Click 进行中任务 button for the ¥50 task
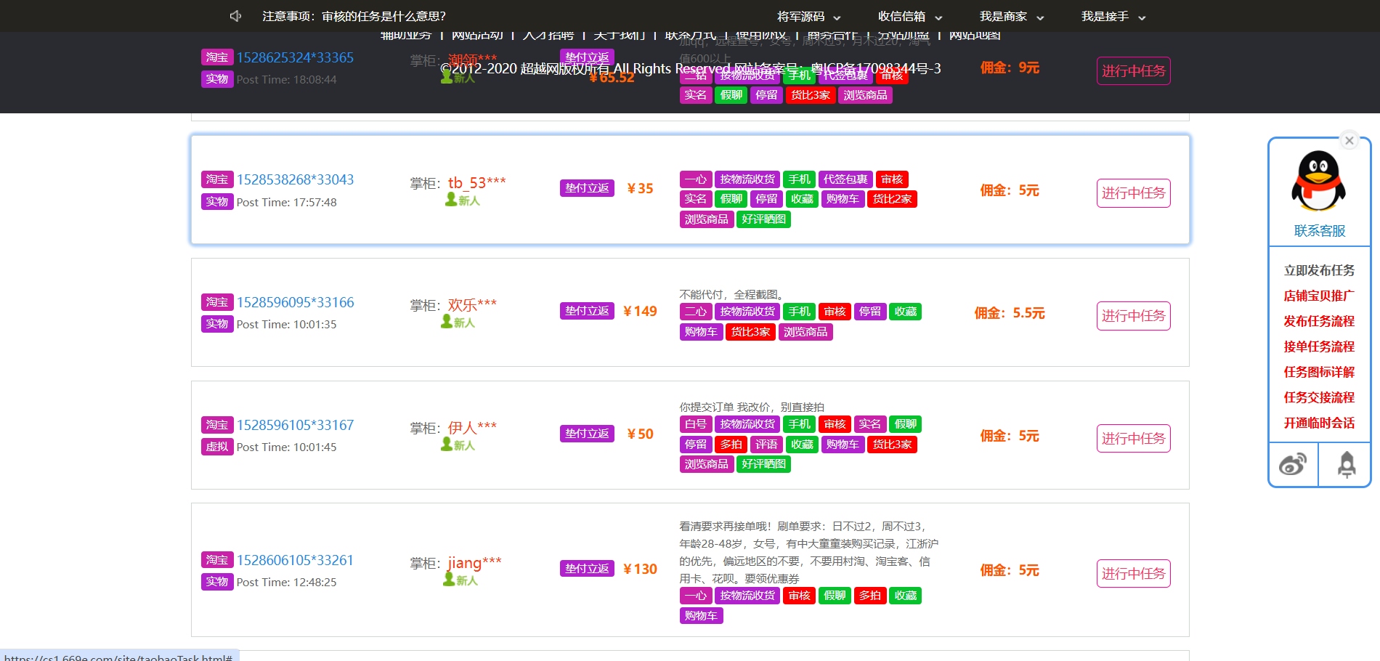 [1133, 439]
